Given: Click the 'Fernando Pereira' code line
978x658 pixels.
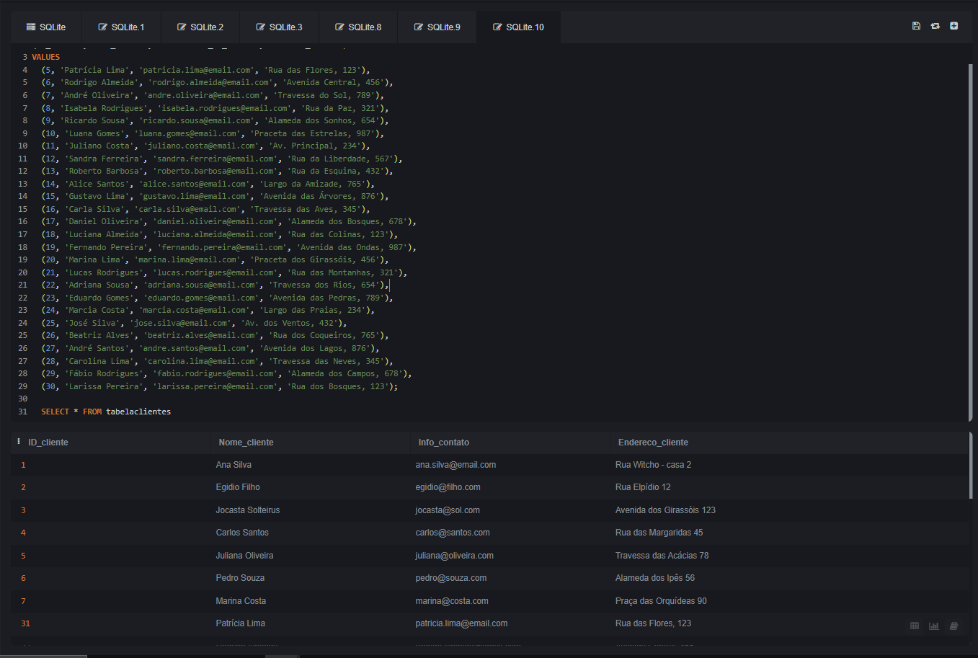Looking at the screenshot, I should [229, 247].
